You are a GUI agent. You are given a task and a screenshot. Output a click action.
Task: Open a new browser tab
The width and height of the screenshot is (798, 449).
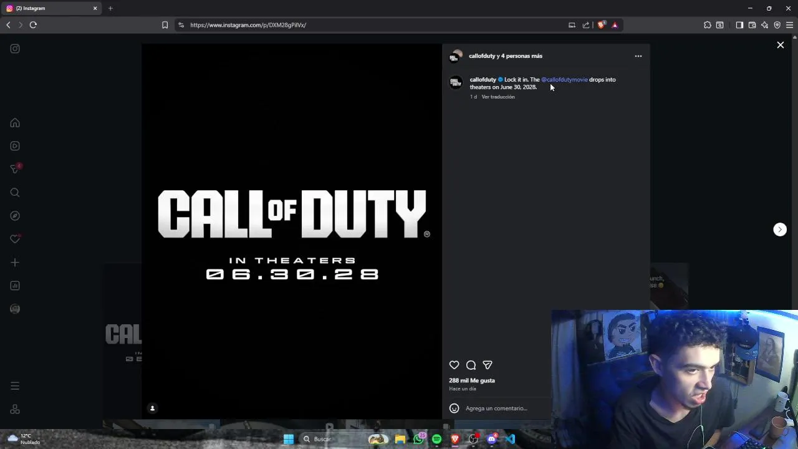(110, 8)
